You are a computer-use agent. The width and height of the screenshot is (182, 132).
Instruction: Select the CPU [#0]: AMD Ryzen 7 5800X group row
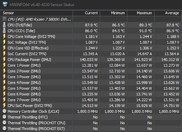click(91, 19)
